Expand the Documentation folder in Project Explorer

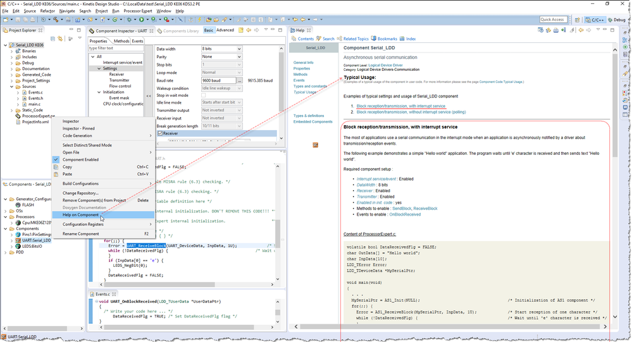tap(11, 69)
